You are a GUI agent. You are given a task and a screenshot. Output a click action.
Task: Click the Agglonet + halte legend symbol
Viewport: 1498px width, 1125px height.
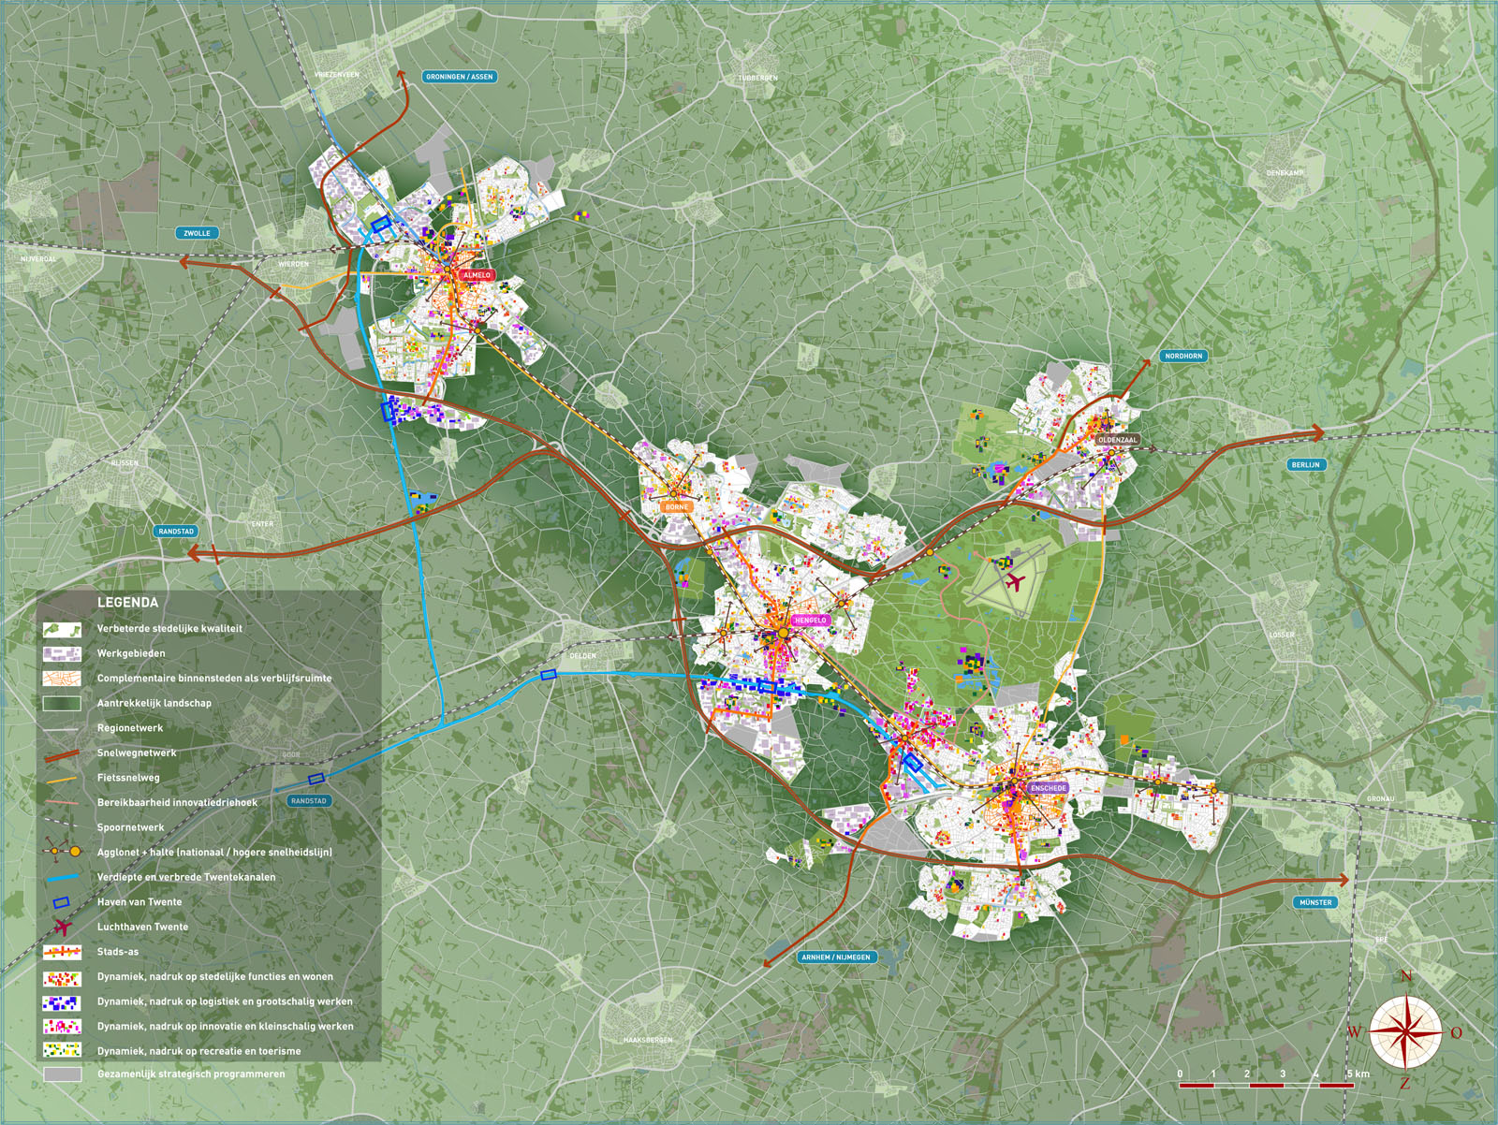[62, 852]
